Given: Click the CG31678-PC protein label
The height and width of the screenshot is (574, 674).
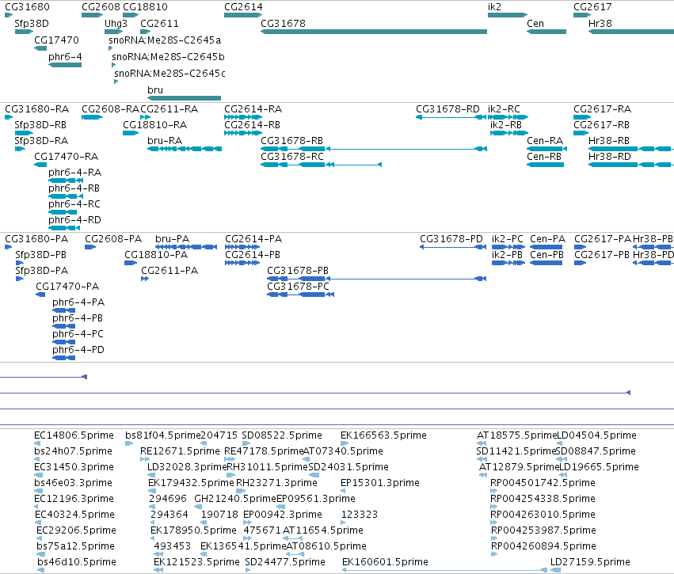Looking at the screenshot, I should pos(299,287).
